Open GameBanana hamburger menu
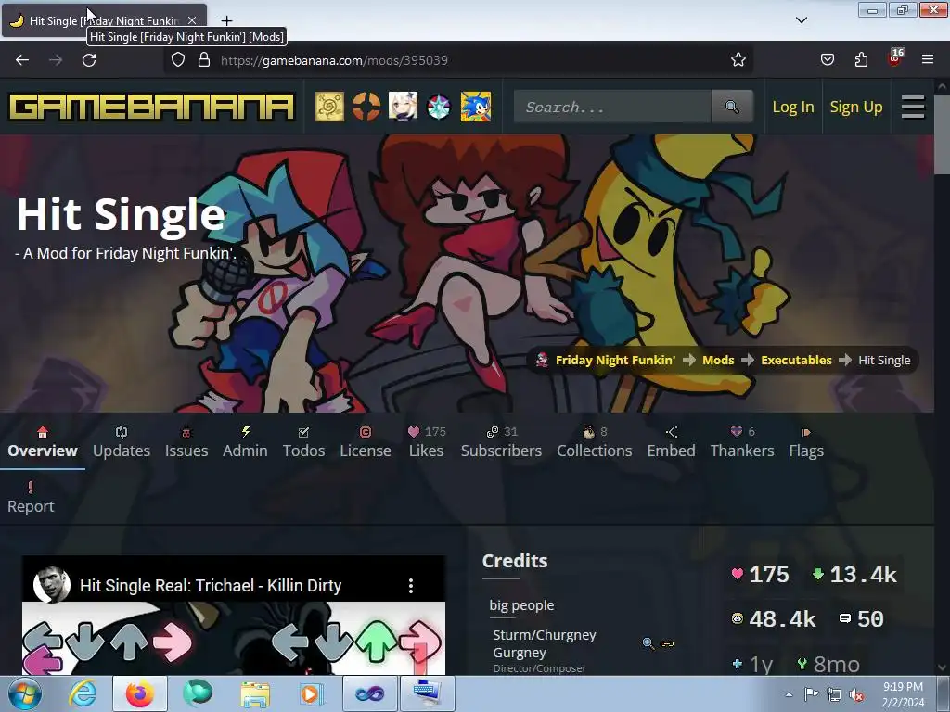The image size is (950, 712). (x=913, y=108)
